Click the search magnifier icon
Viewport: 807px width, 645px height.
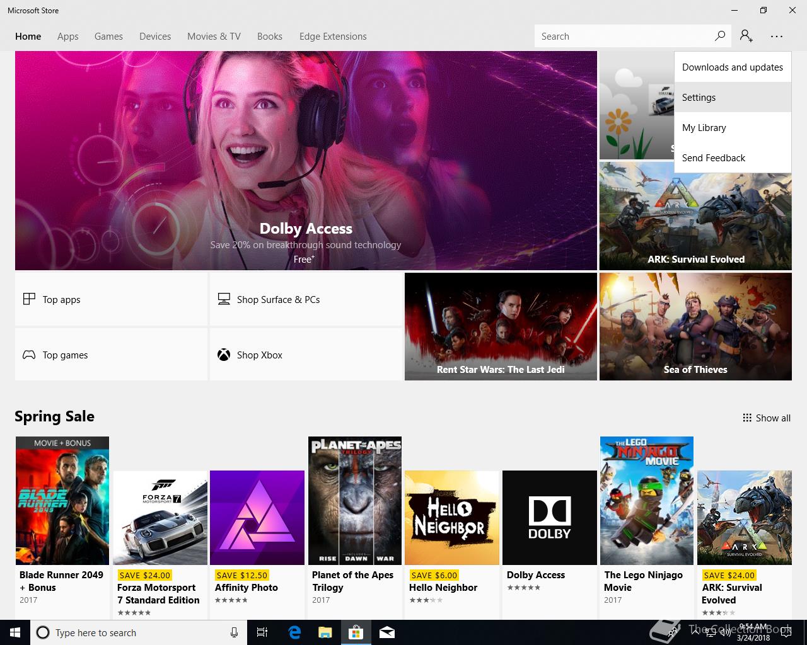click(720, 36)
